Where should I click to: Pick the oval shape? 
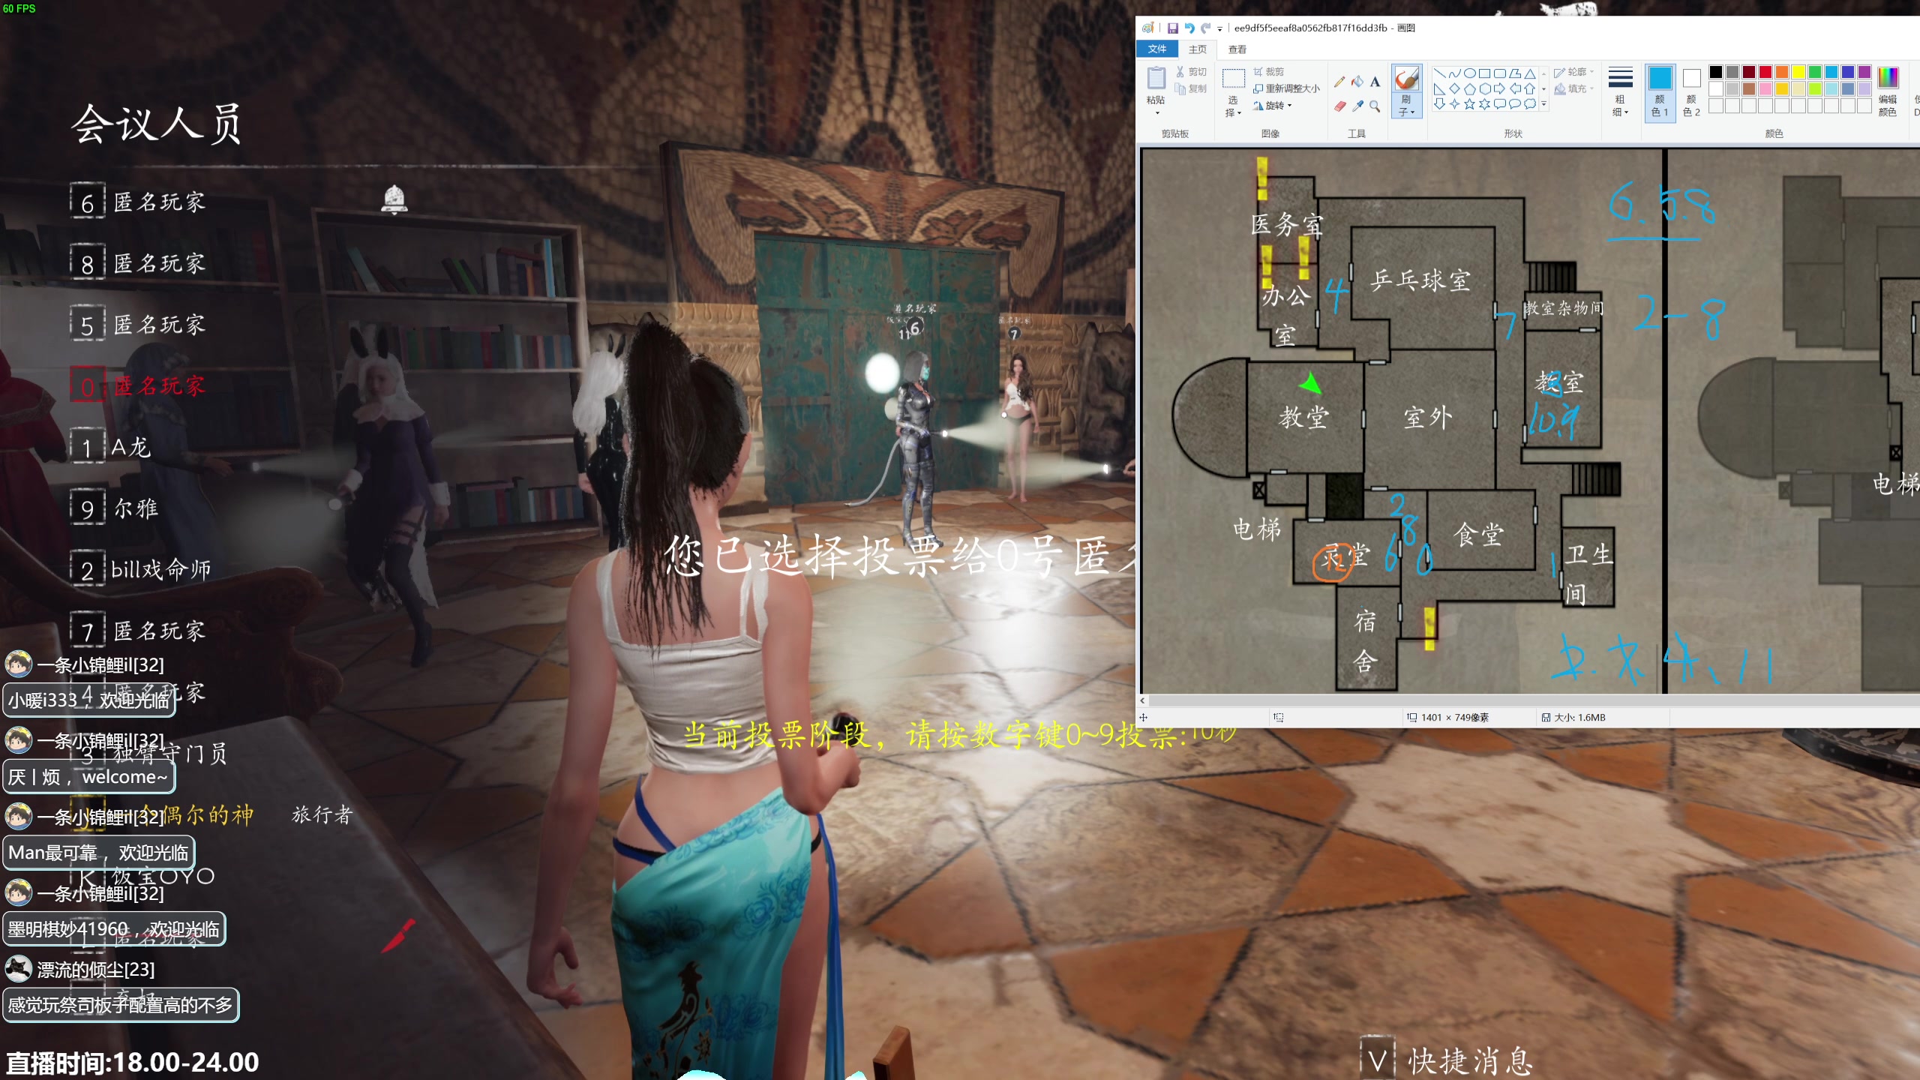1469,73
